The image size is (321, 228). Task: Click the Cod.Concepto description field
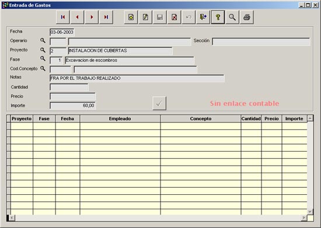pos(135,69)
